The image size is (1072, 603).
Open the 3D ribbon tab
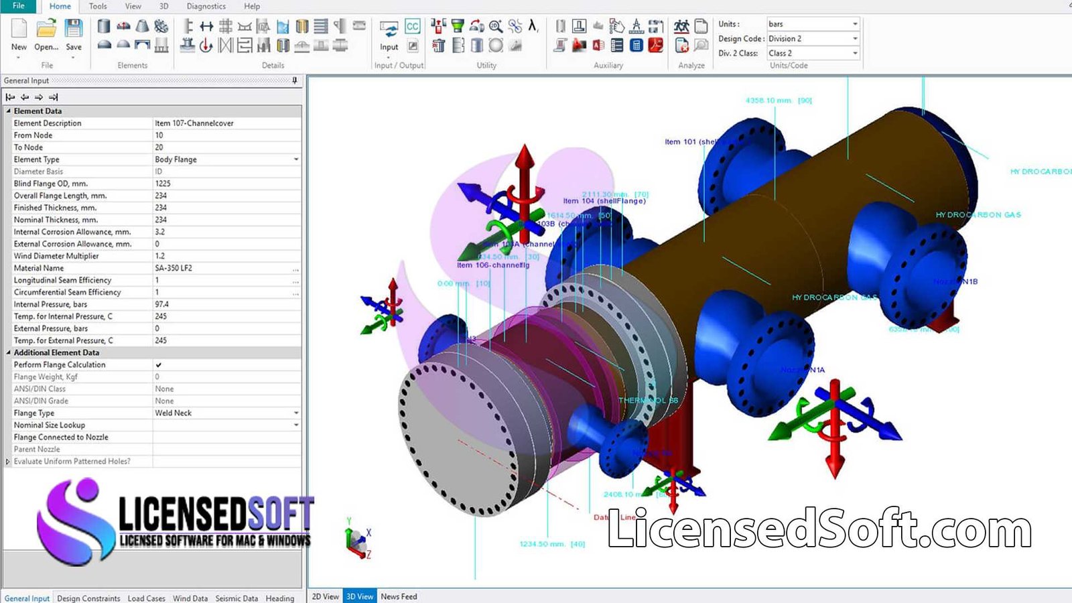point(163,7)
